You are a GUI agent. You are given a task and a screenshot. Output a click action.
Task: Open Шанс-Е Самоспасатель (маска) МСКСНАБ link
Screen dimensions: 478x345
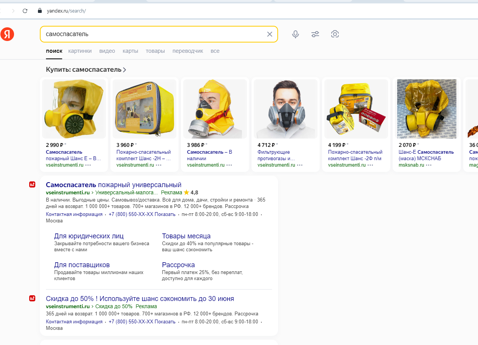coord(426,155)
